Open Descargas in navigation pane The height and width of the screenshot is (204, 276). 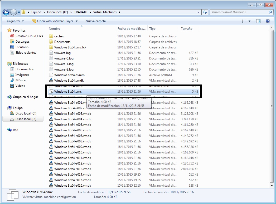20,42
